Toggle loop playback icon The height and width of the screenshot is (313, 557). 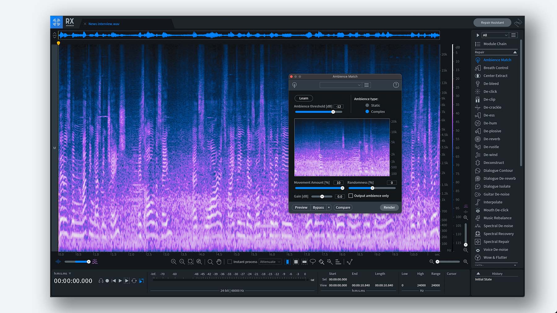tap(134, 281)
